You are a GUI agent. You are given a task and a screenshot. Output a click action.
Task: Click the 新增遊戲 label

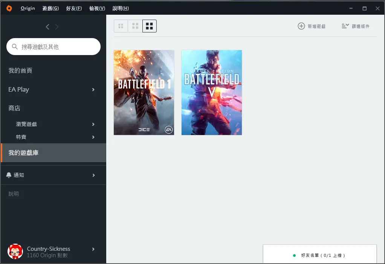pos(316,26)
